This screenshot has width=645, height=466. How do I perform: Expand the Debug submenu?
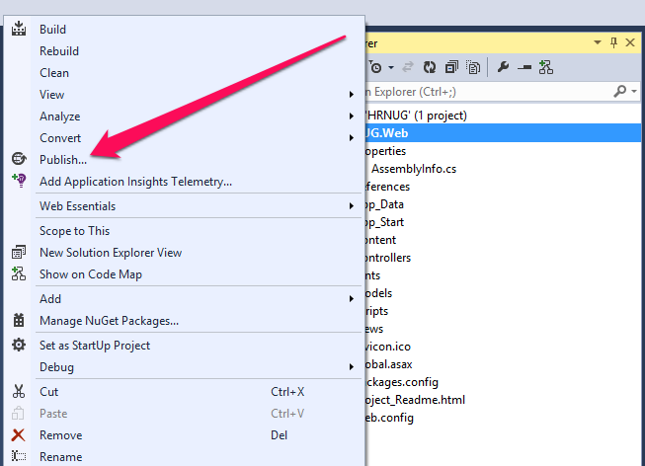(352, 367)
